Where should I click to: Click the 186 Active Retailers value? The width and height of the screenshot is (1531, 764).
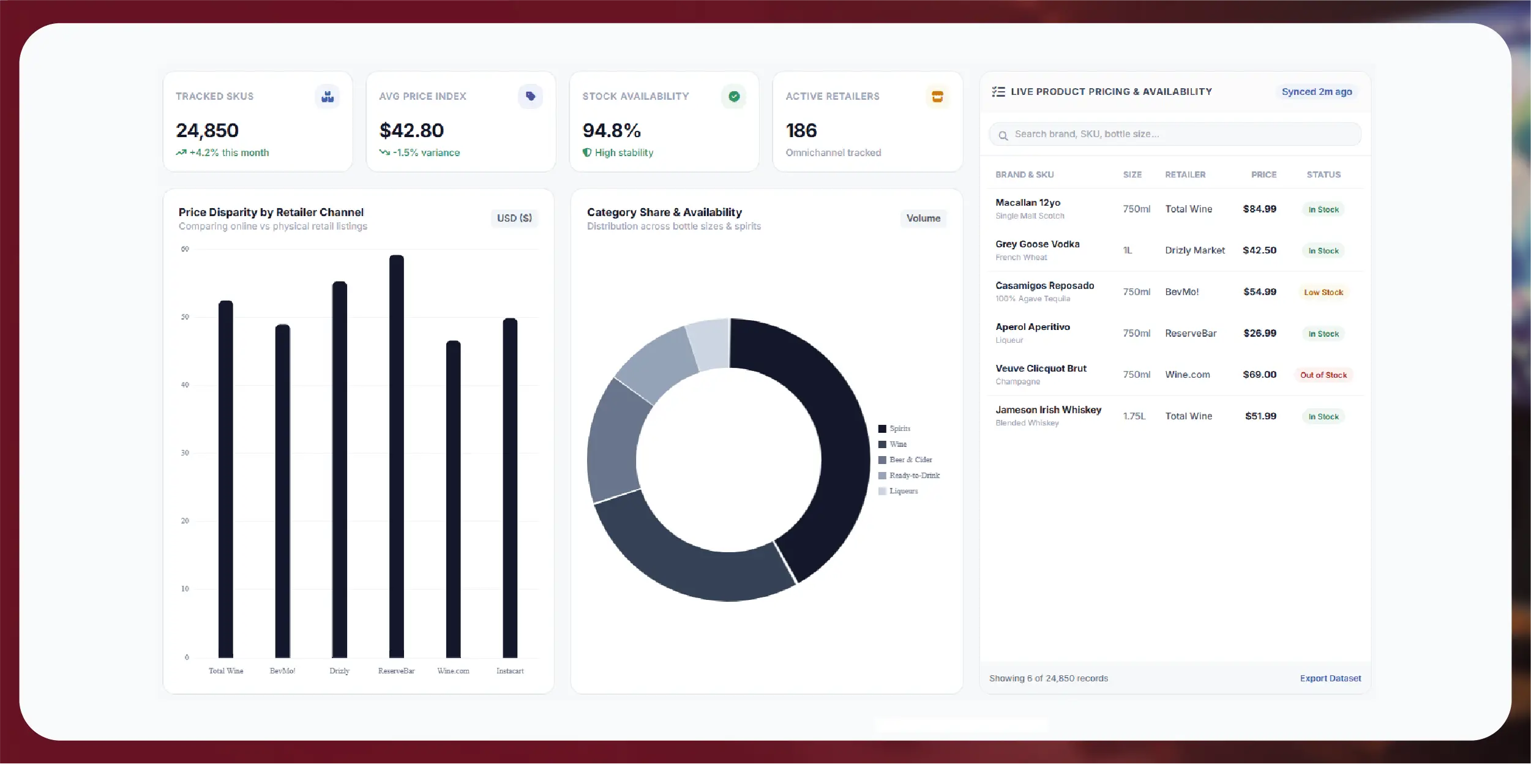[x=801, y=130]
